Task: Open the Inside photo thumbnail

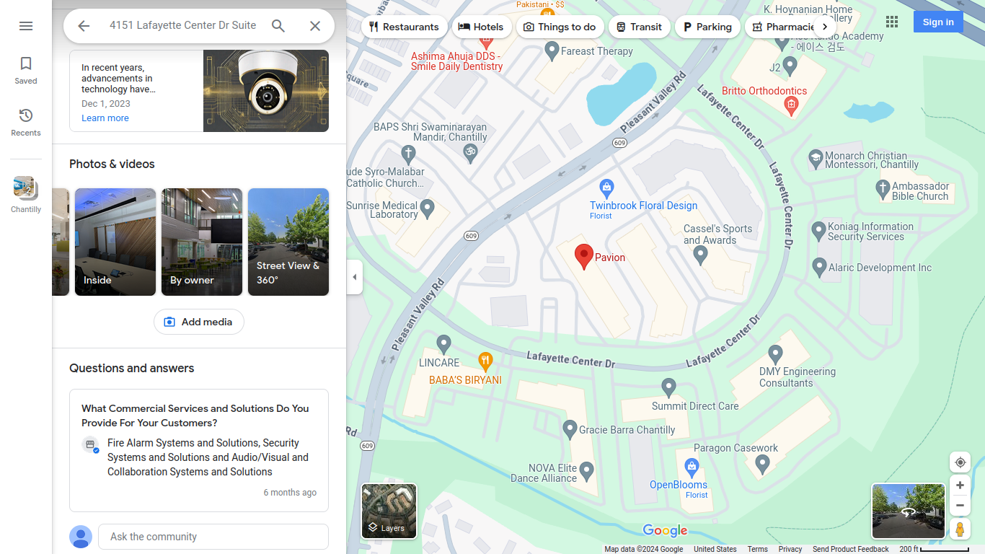Action: (115, 242)
